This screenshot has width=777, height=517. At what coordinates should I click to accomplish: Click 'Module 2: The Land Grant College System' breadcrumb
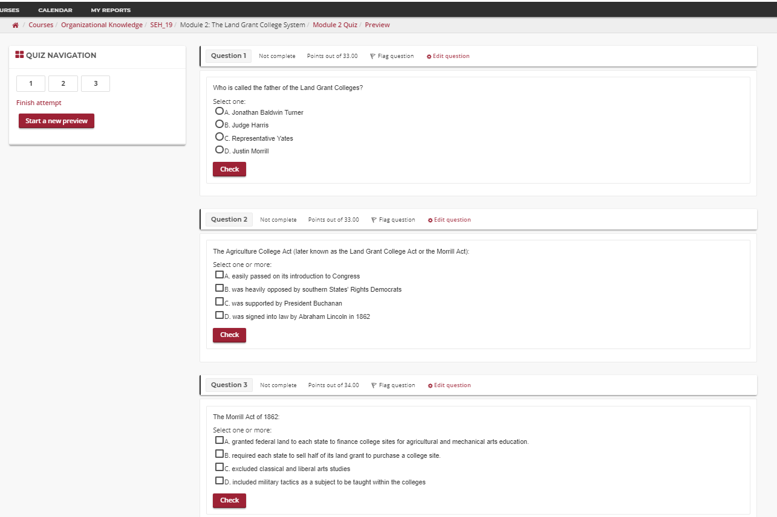coord(242,25)
